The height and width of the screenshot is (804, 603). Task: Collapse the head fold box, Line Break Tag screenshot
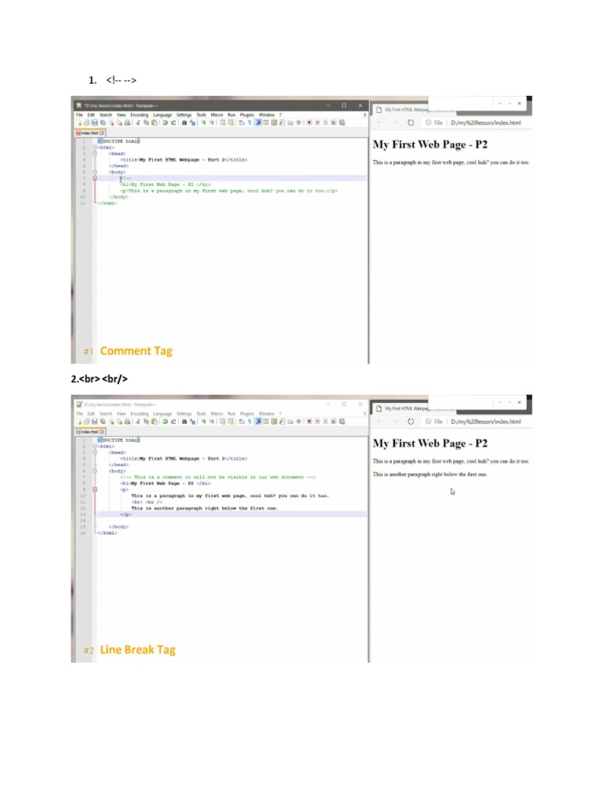point(95,452)
